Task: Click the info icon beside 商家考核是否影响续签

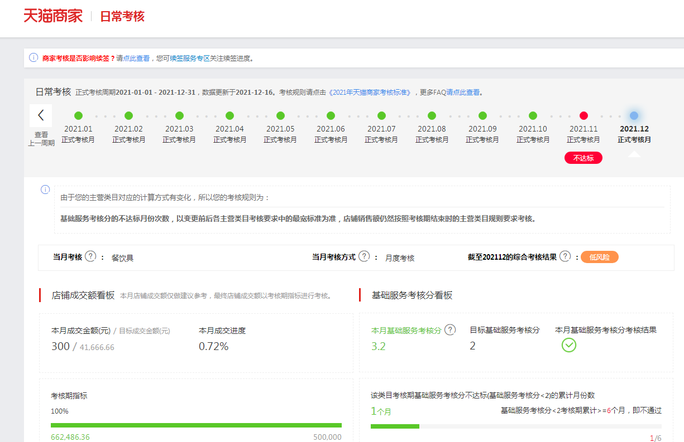Action: click(x=34, y=57)
